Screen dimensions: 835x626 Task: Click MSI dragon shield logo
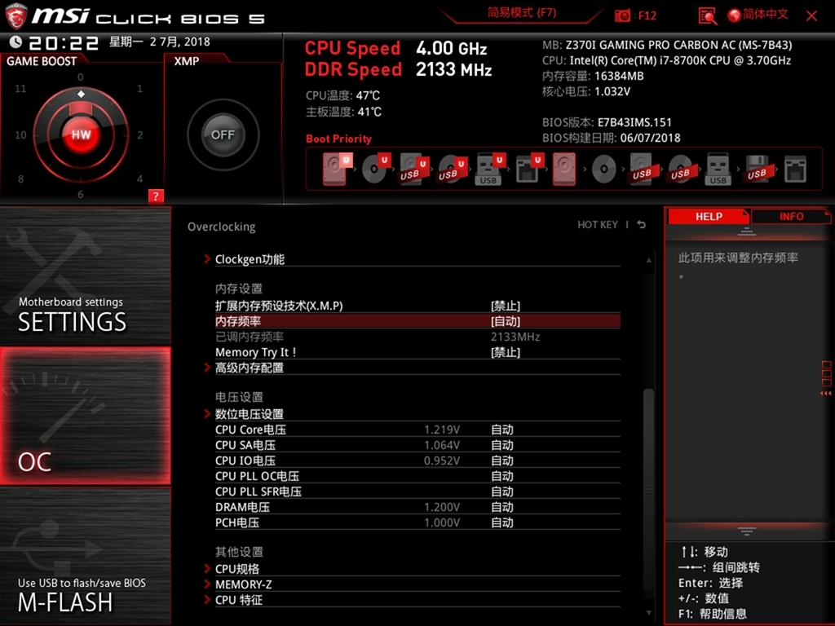16,16
